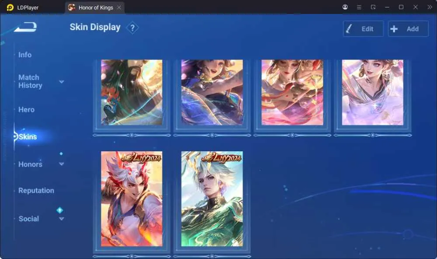The width and height of the screenshot is (437, 259).
Task: Open the Hero section
Action: (x=27, y=109)
